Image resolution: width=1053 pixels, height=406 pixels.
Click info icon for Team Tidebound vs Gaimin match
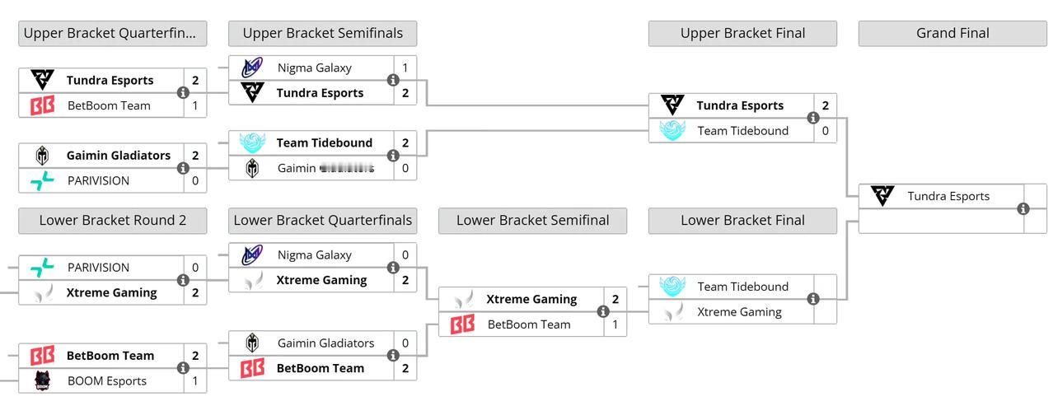(393, 156)
